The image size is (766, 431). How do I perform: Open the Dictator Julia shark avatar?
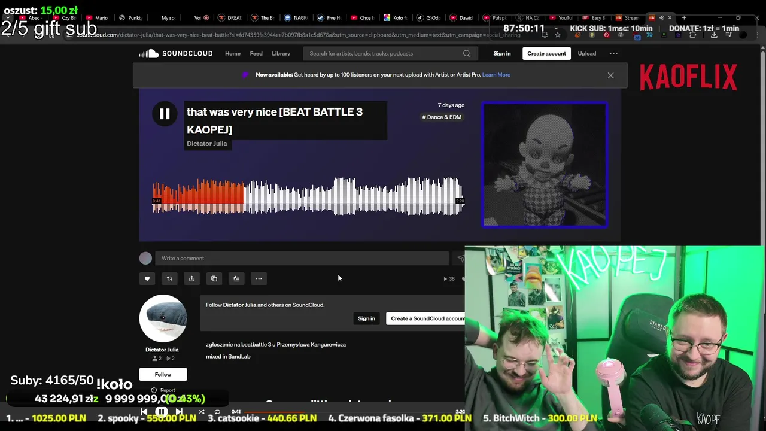click(163, 318)
